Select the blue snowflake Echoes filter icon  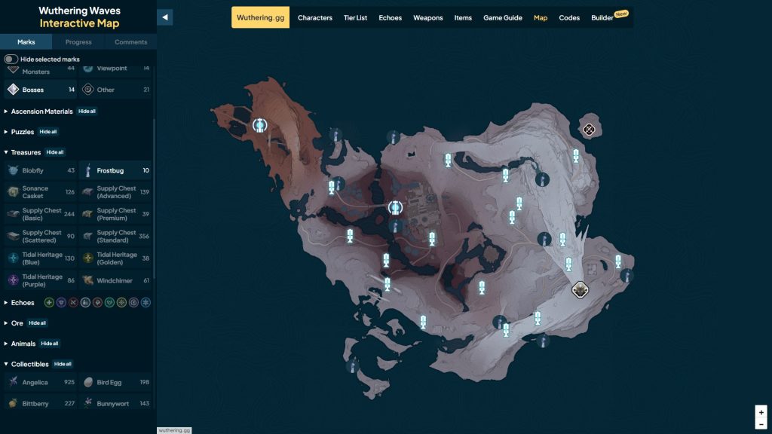(x=146, y=303)
